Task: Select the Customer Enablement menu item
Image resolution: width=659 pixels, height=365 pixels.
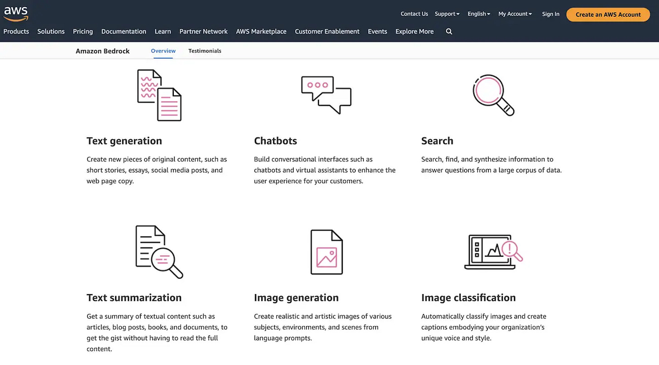Action: (327, 32)
